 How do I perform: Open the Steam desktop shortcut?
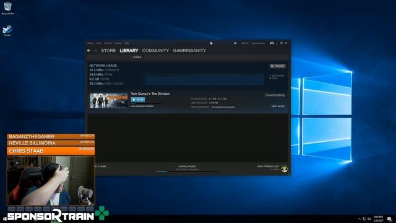(x=7, y=30)
